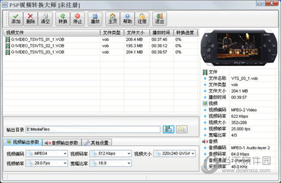Click the 25.000 fps frame rate value
The image size is (281, 183).
point(241,129)
